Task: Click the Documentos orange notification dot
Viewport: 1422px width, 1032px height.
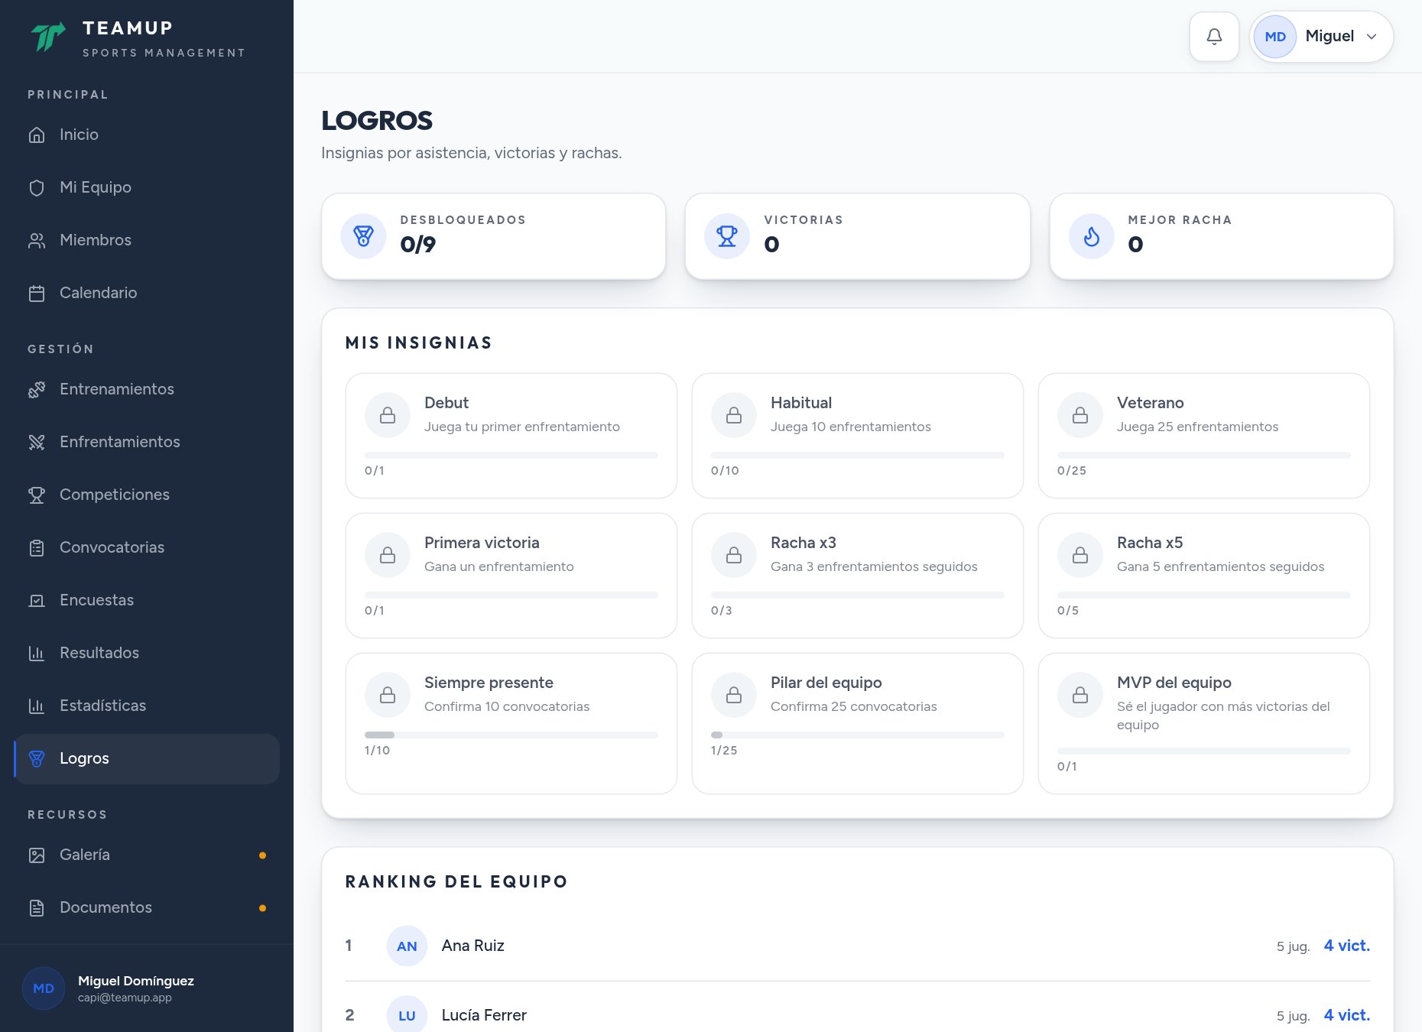Action: [263, 908]
